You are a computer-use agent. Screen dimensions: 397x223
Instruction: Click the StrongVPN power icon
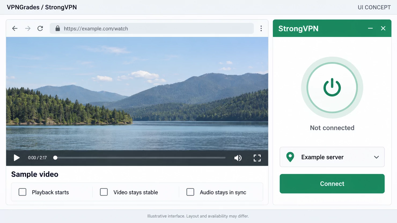tap(332, 87)
